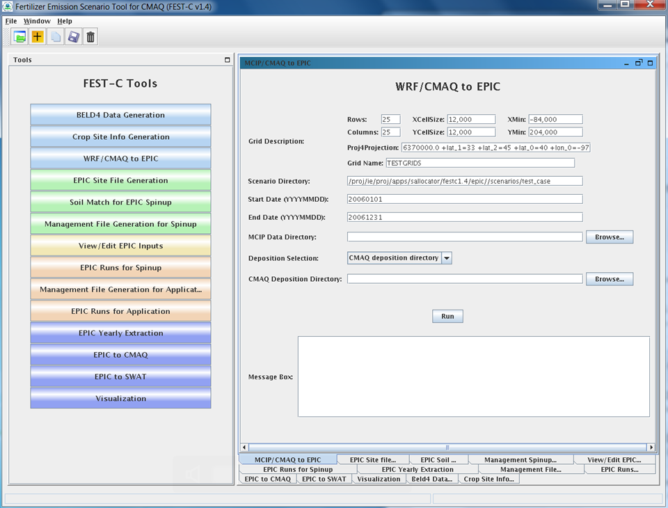668x508 pixels.
Task: Minimize the MCIP/CMAQ to EPIC internal frame
Action: pos(626,63)
